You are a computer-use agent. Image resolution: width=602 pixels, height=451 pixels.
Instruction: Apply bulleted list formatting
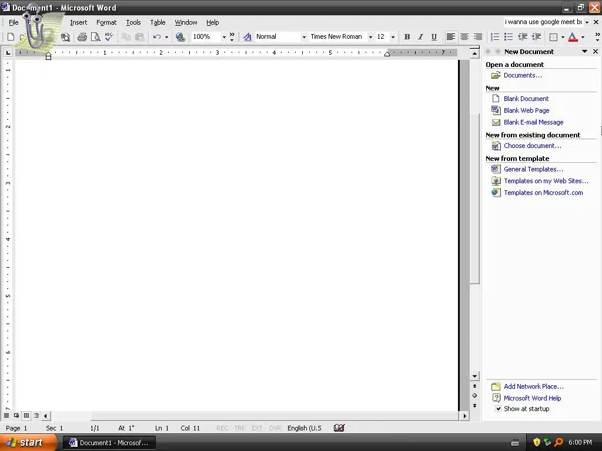click(x=509, y=37)
